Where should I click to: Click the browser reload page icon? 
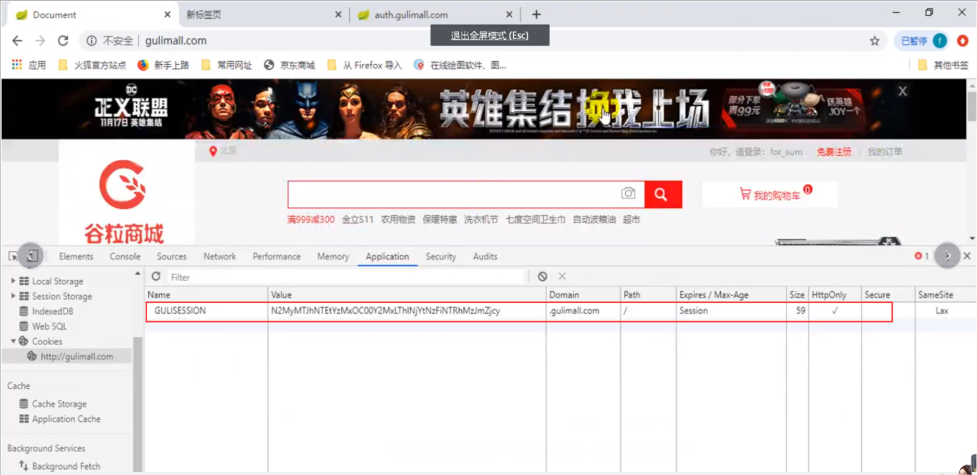click(63, 41)
